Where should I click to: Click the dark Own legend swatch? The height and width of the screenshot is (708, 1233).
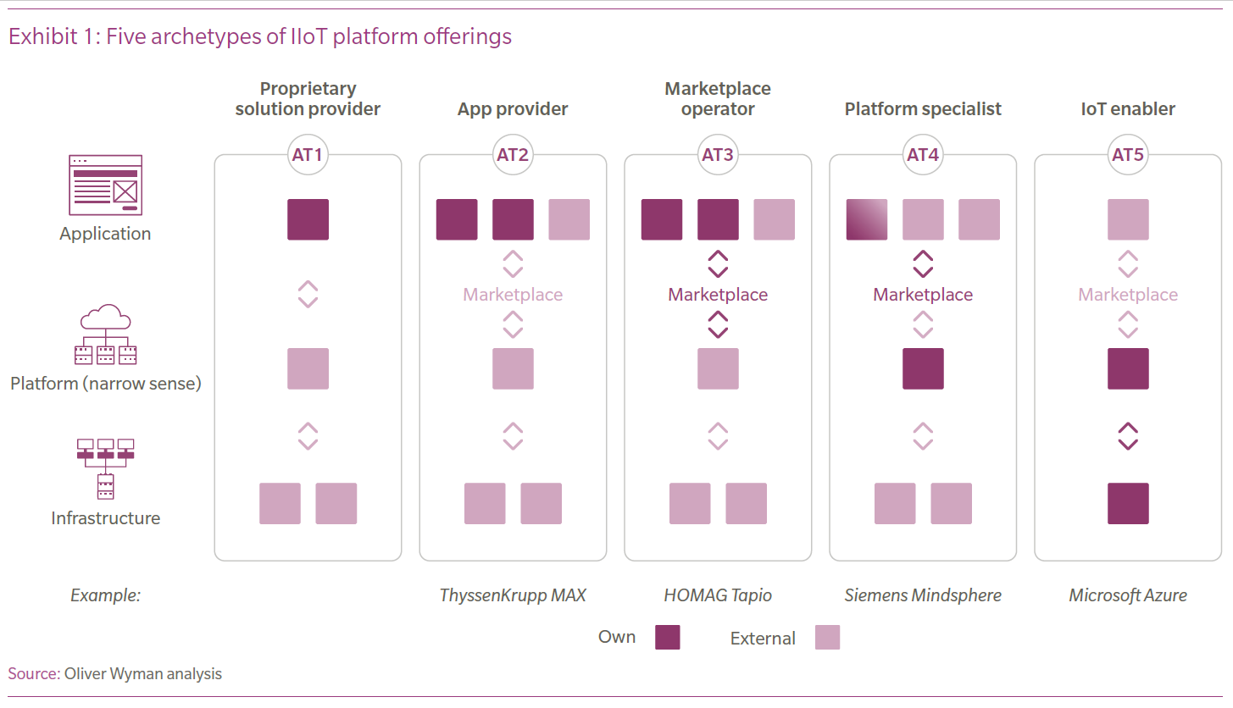tap(668, 637)
